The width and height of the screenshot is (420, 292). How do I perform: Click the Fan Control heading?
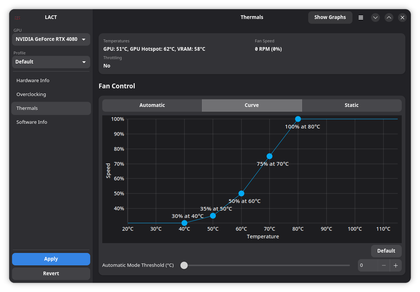117,86
